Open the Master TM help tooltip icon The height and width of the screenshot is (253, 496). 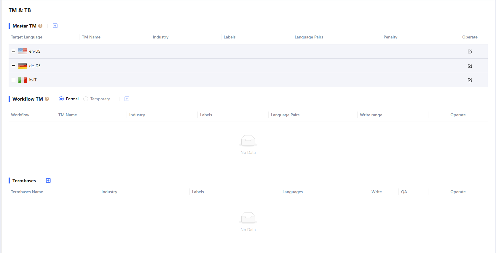(40, 26)
